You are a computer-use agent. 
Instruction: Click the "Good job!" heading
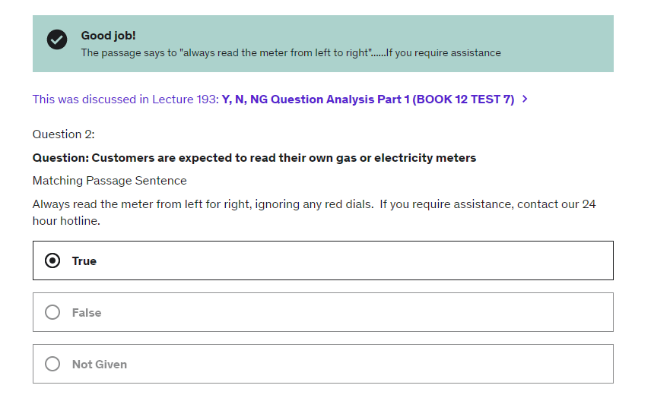click(108, 36)
